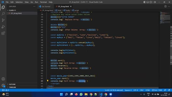Open the View menu
Viewport: 172px width, 97px height.
pyautogui.click(x=27, y=2)
